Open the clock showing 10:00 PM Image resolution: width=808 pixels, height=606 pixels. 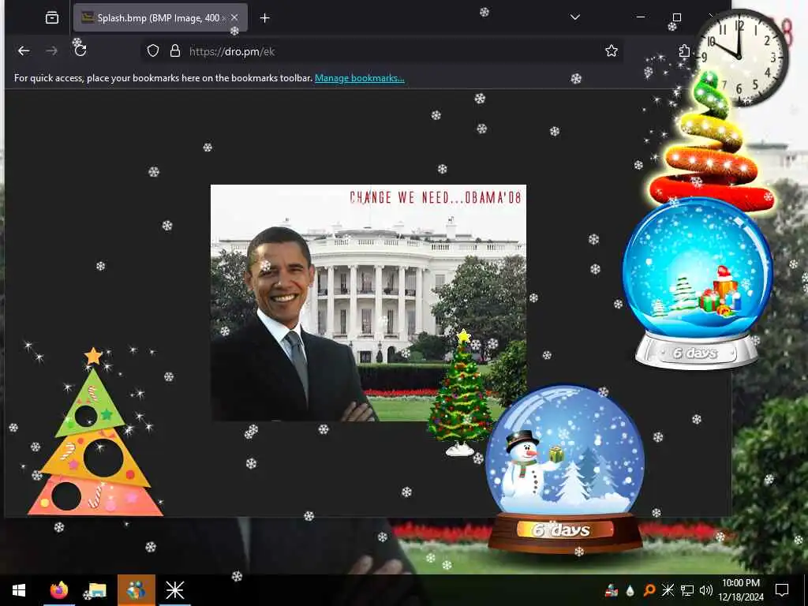(x=741, y=590)
